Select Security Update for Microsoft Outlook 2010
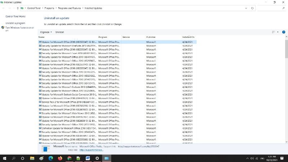 point(117,87)
